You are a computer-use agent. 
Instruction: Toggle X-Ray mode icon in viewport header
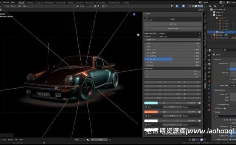pos(190,6)
